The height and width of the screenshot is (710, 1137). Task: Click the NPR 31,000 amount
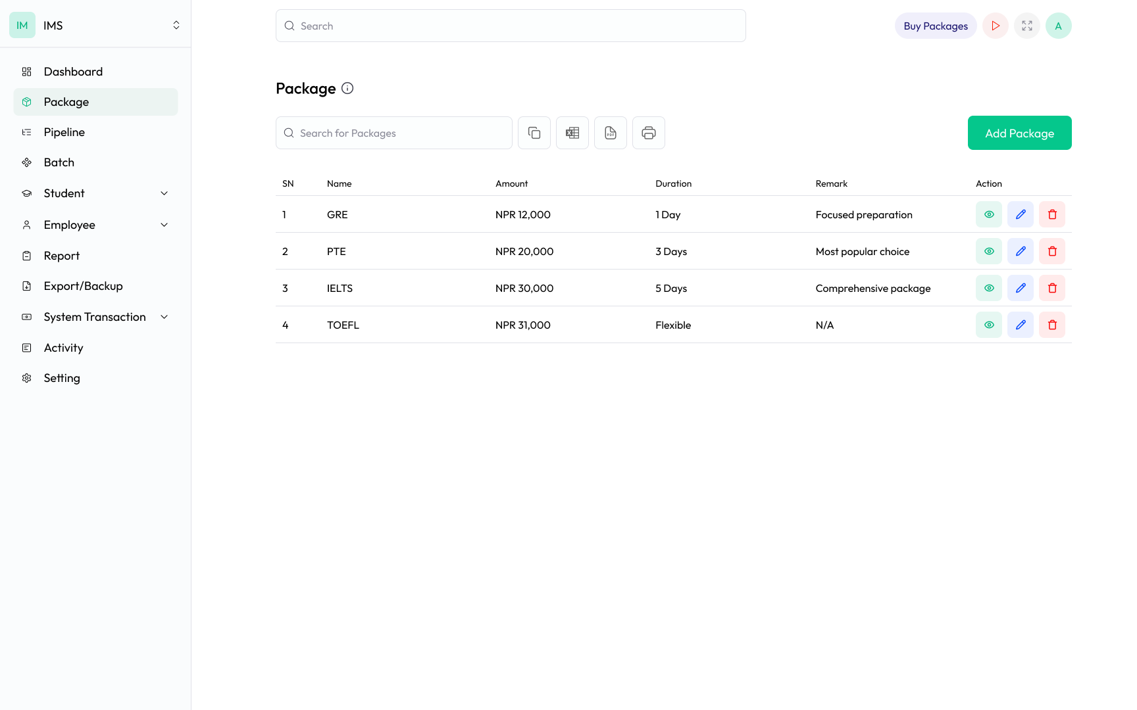523,325
